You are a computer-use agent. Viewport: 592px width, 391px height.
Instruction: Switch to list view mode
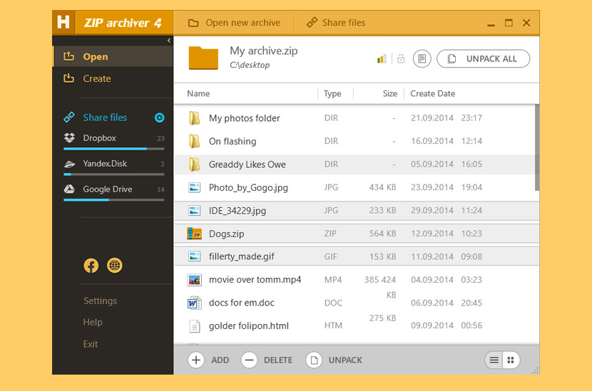[x=494, y=360]
